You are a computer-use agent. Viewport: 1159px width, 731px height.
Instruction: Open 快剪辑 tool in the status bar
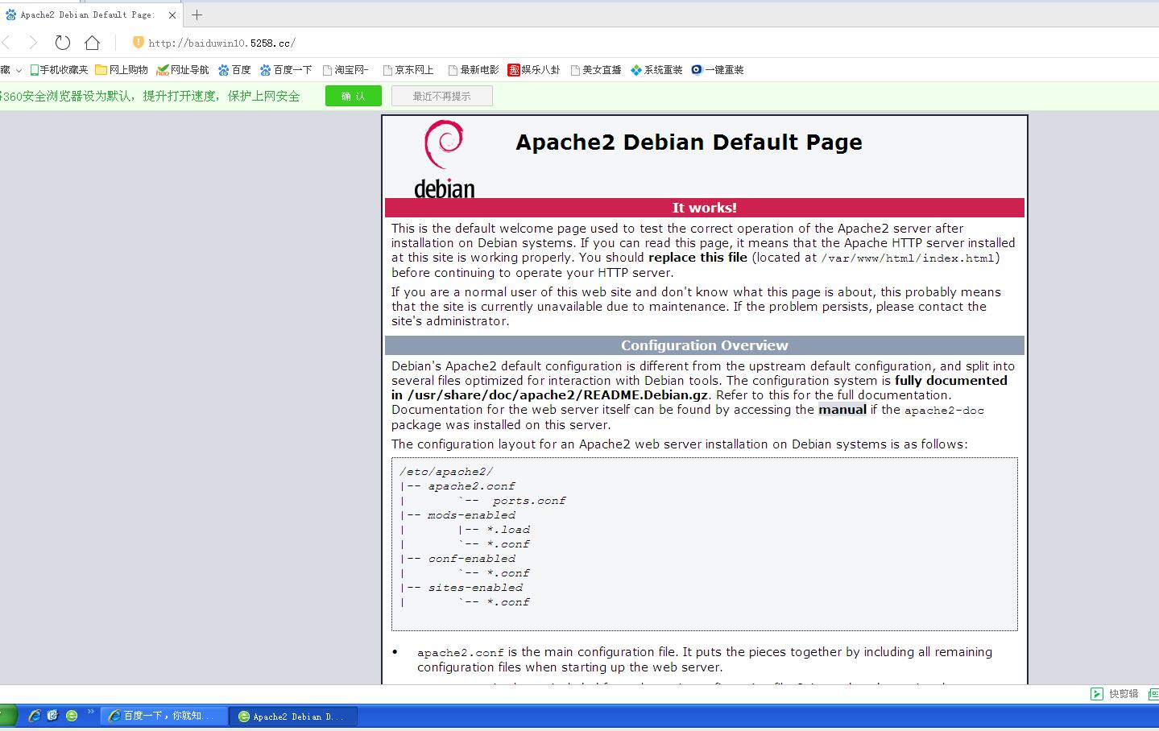click(x=1115, y=693)
